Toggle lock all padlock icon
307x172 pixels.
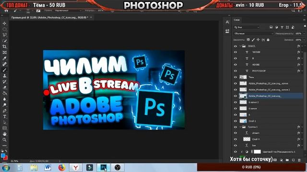(268, 40)
